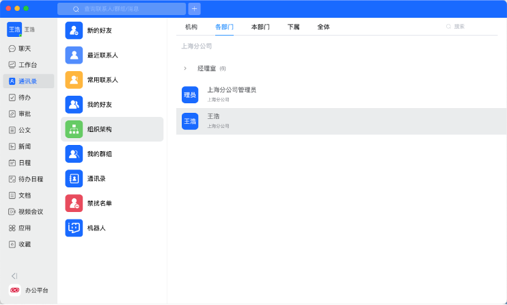
Task: Select the 下属 tab
Action: pyautogui.click(x=293, y=27)
